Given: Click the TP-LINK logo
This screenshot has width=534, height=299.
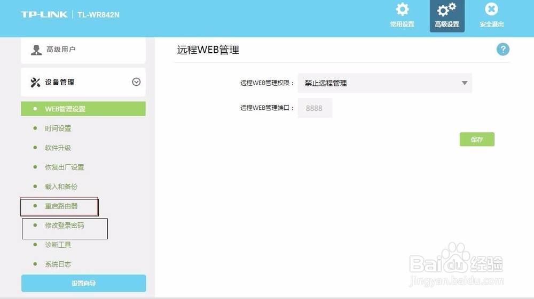Looking at the screenshot, I should 44,14.
